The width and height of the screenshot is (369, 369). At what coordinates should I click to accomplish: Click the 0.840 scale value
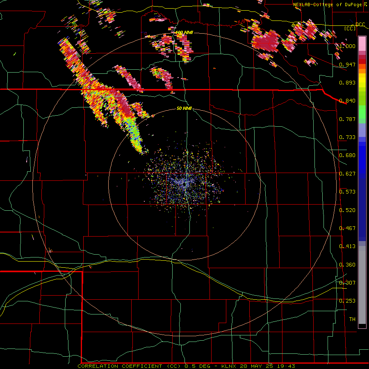347,101
